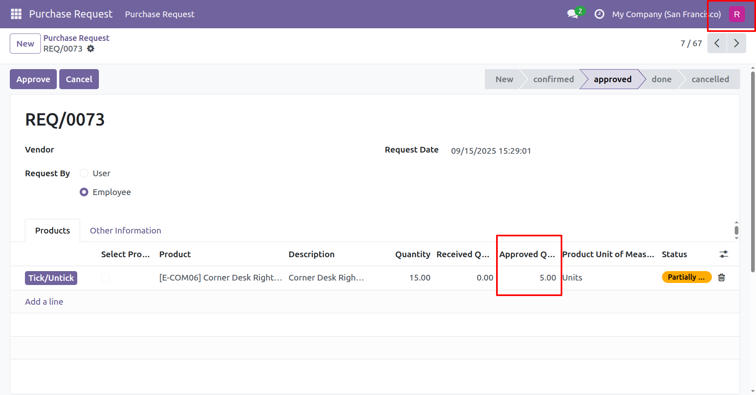Click the Tick/Untick button
The width and height of the screenshot is (756, 395).
[51, 278]
